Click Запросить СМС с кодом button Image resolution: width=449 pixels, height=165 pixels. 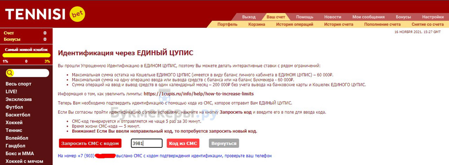click(90, 143)
